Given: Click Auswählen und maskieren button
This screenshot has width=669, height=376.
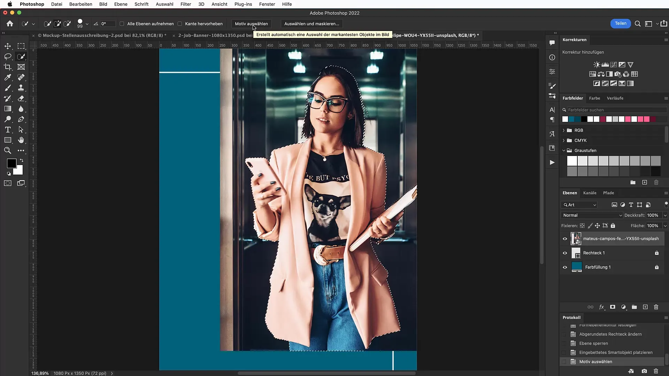Looking at the screenshot, I should point(312,23).
